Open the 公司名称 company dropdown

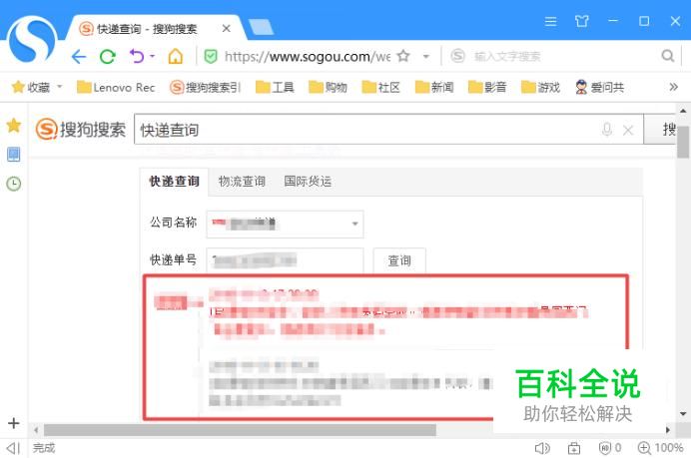pyautogui.click(x=286, y=225)
